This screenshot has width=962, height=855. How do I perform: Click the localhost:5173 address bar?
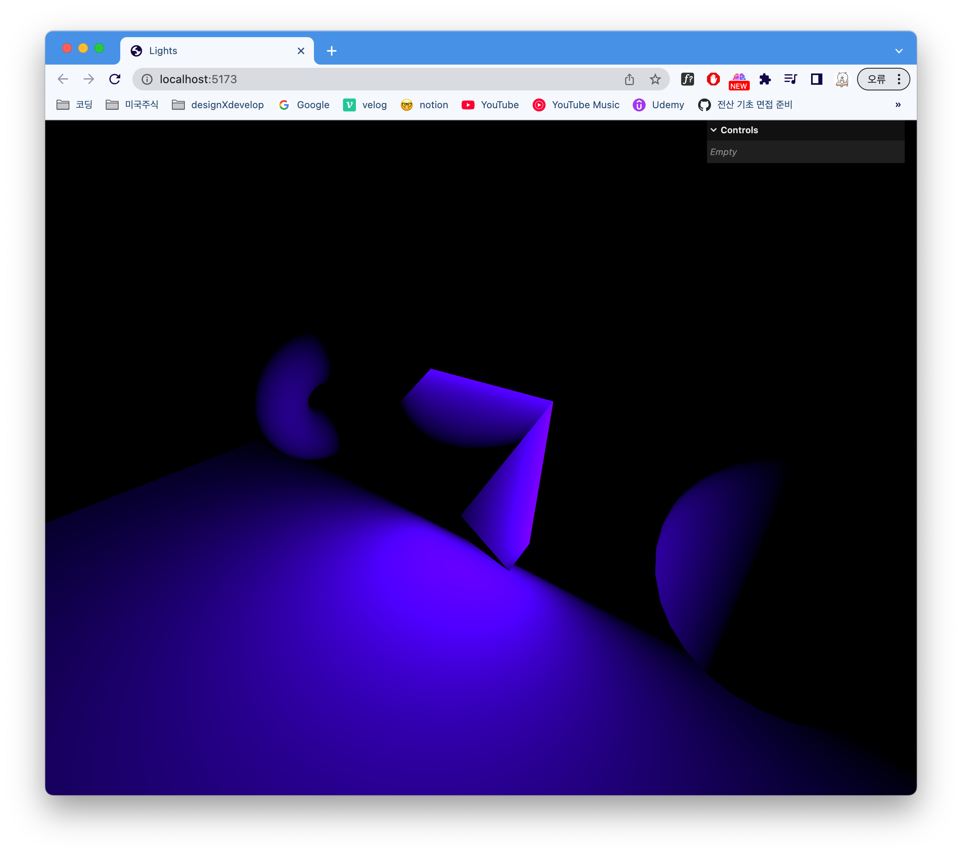tap(376, 79)
